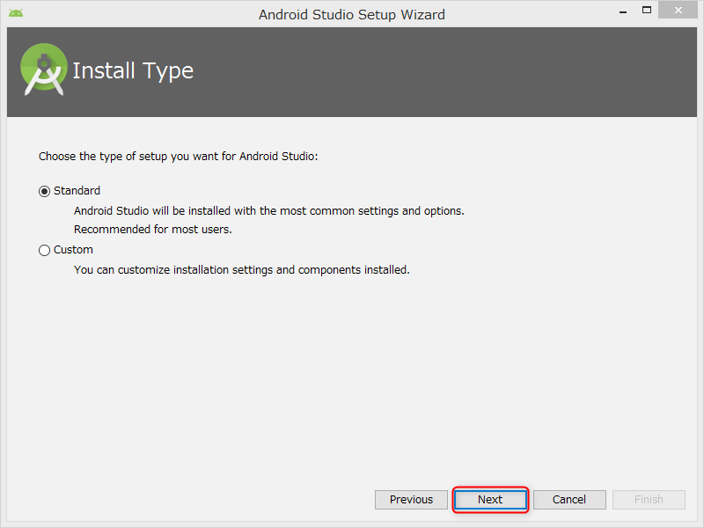Click the 'Recommended for most users' text
Image resolution: width=704 pixels, height=528 pixels.
tap(152, 230)
